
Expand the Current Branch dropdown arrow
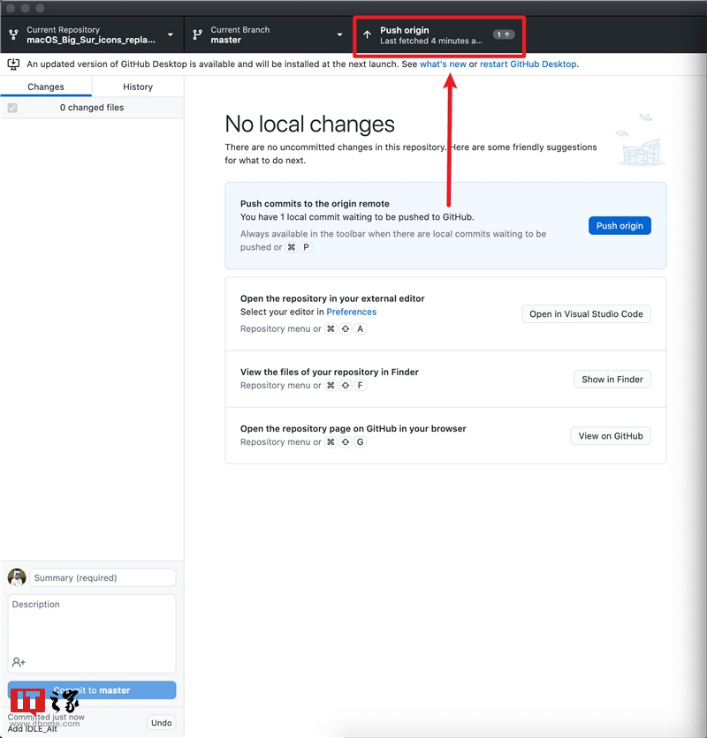(339, 34)
